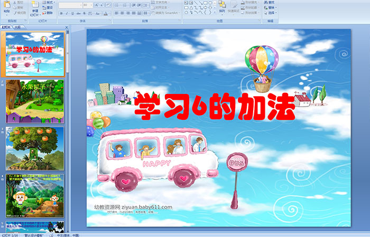Convert text to SmartArt

click(x=166, y=13)
